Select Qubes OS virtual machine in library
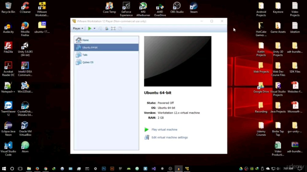 click(x=106, y=62)
